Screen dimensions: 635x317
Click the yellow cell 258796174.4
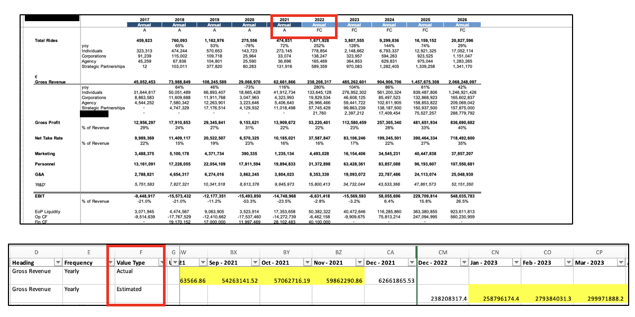click(495, 299)
